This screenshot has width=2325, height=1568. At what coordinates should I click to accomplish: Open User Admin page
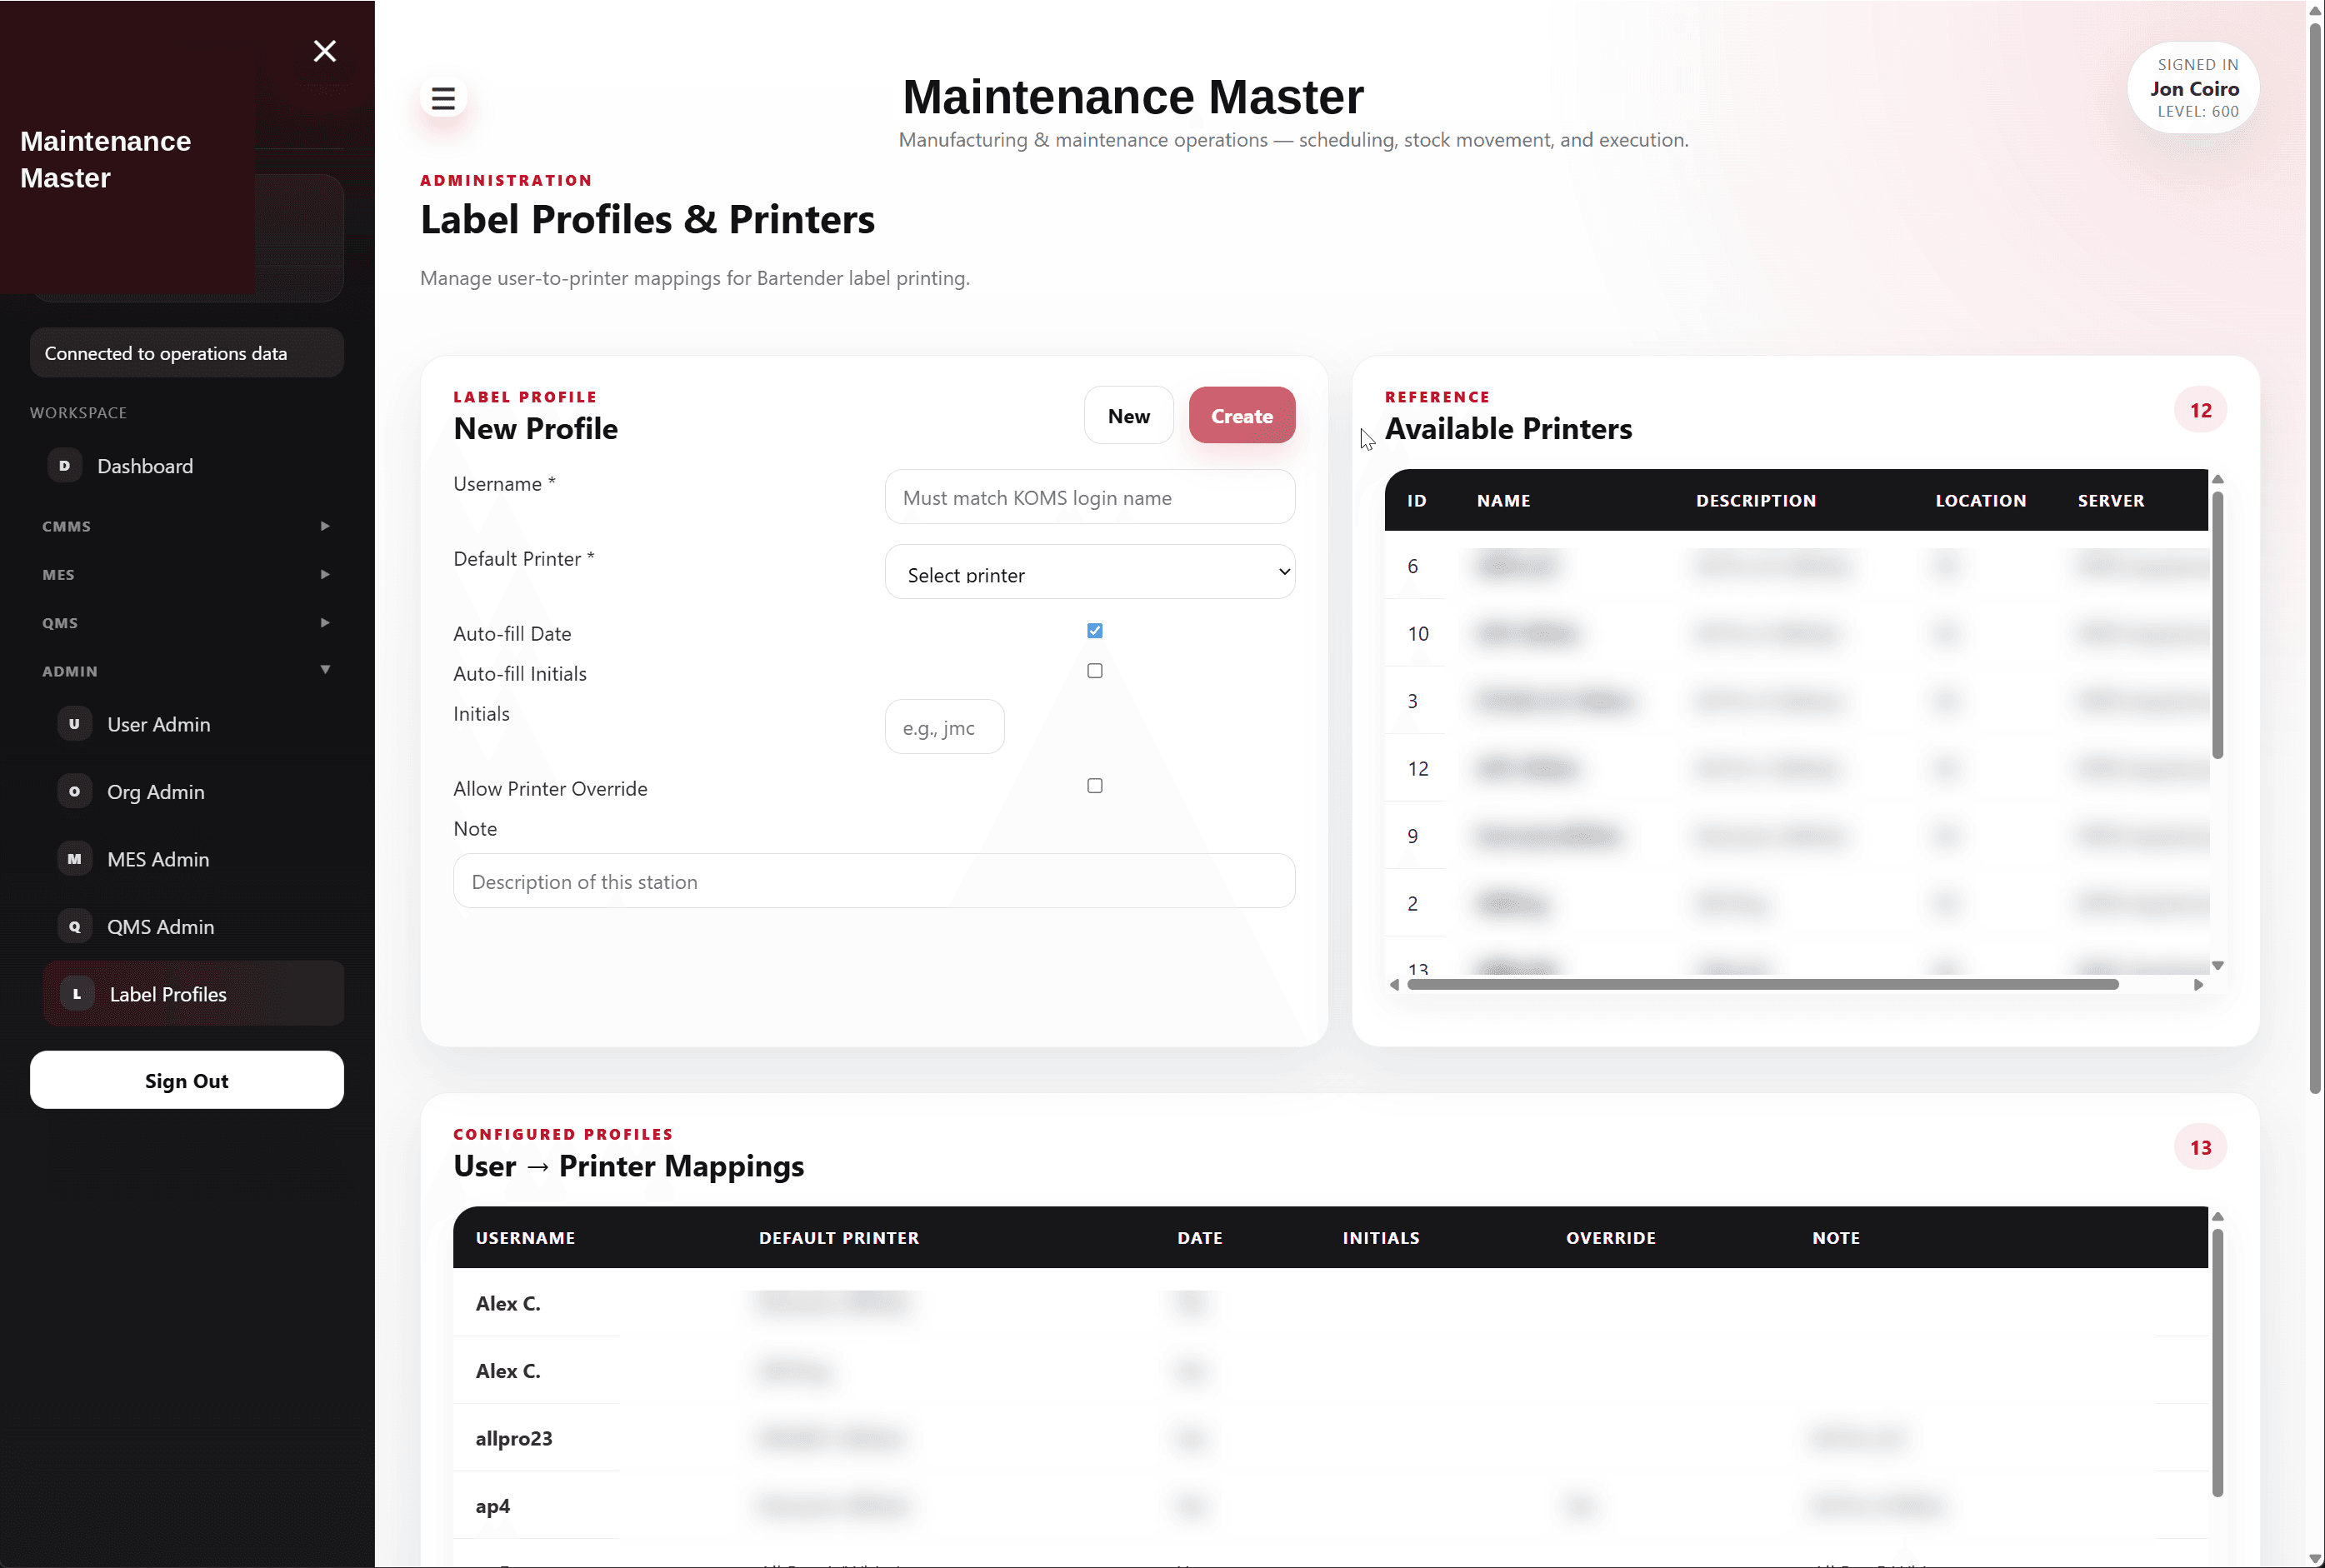tap(193, 724)
